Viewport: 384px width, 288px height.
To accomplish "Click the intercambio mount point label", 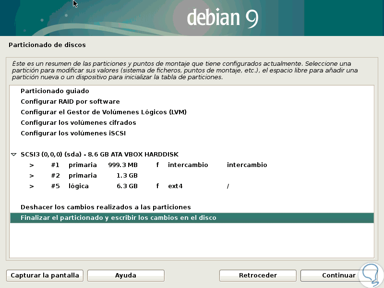I will [247, 165].
